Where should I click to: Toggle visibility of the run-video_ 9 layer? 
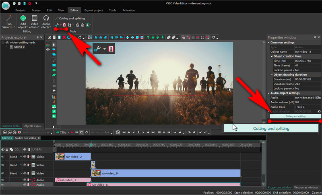tap(3, 173)
